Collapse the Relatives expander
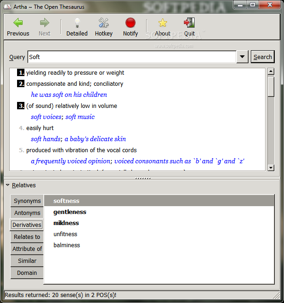This screenshot has height=303, width=284. click(8, 185)
